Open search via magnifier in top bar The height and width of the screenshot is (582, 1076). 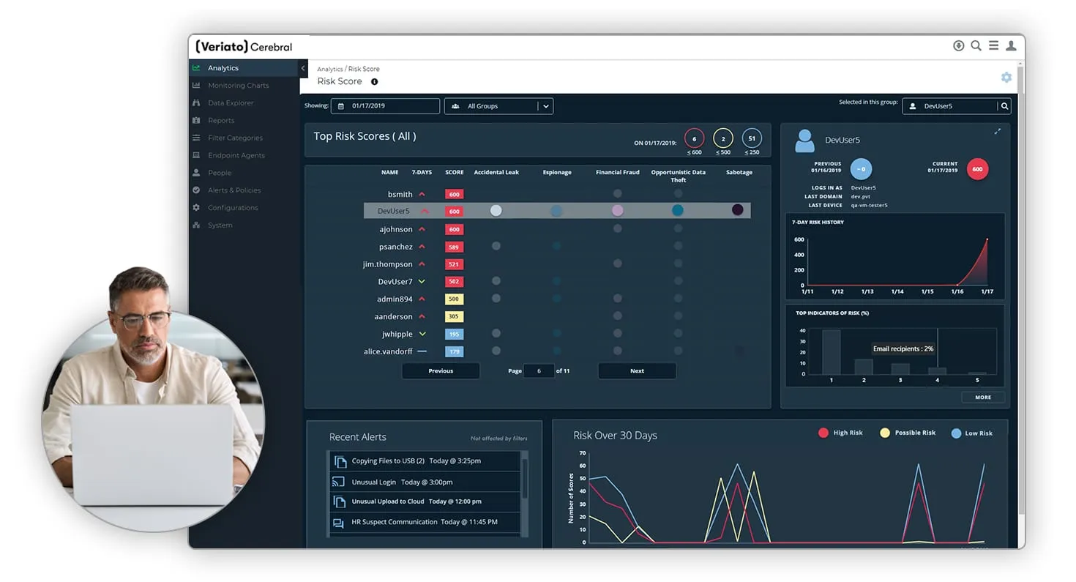[976, 45]
